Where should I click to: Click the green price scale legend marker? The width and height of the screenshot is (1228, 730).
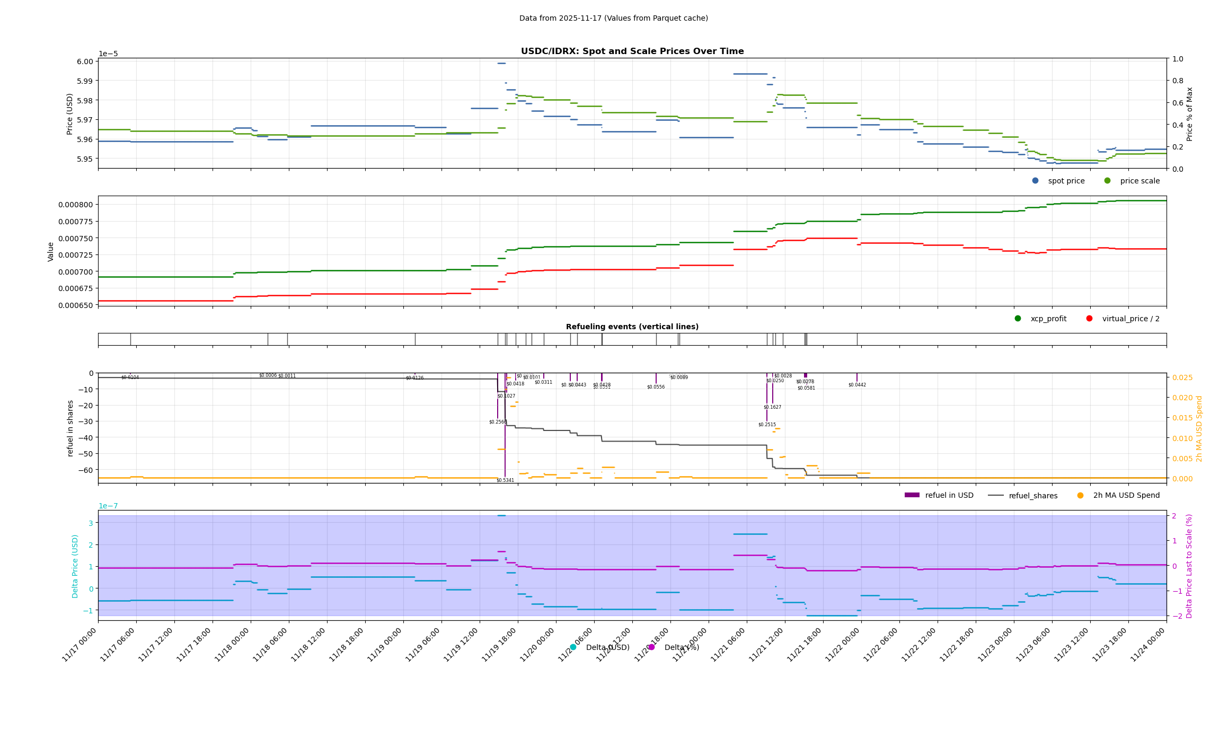[1107, 181]
